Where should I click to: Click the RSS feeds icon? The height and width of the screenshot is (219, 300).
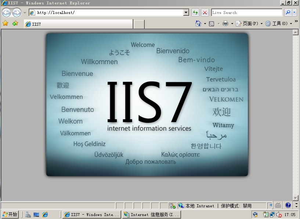point(212,24)
